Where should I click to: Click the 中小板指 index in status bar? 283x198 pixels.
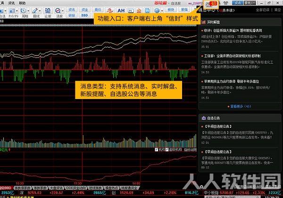pos(211,193)
